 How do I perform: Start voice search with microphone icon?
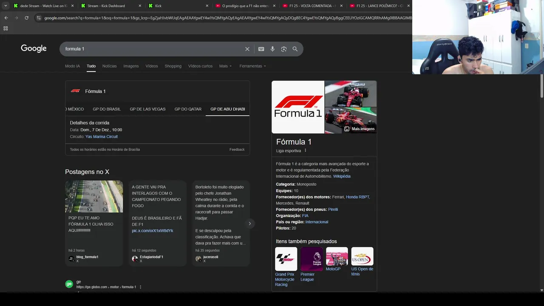tap(272, 49)
